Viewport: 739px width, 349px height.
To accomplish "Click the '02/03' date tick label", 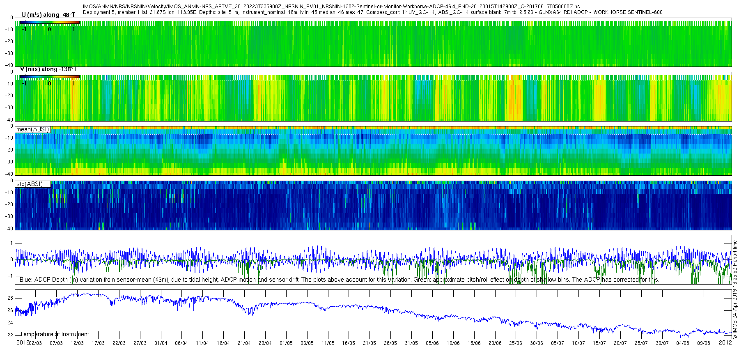I will (35, 343).
